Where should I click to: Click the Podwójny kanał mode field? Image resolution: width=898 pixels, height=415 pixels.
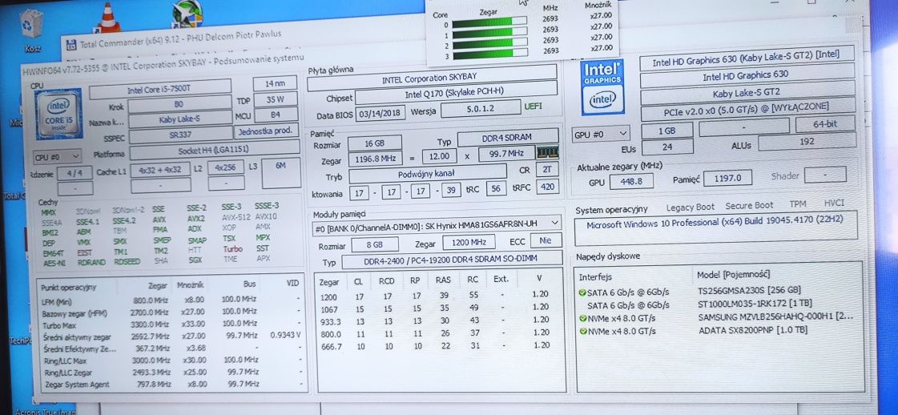(427, 175)
